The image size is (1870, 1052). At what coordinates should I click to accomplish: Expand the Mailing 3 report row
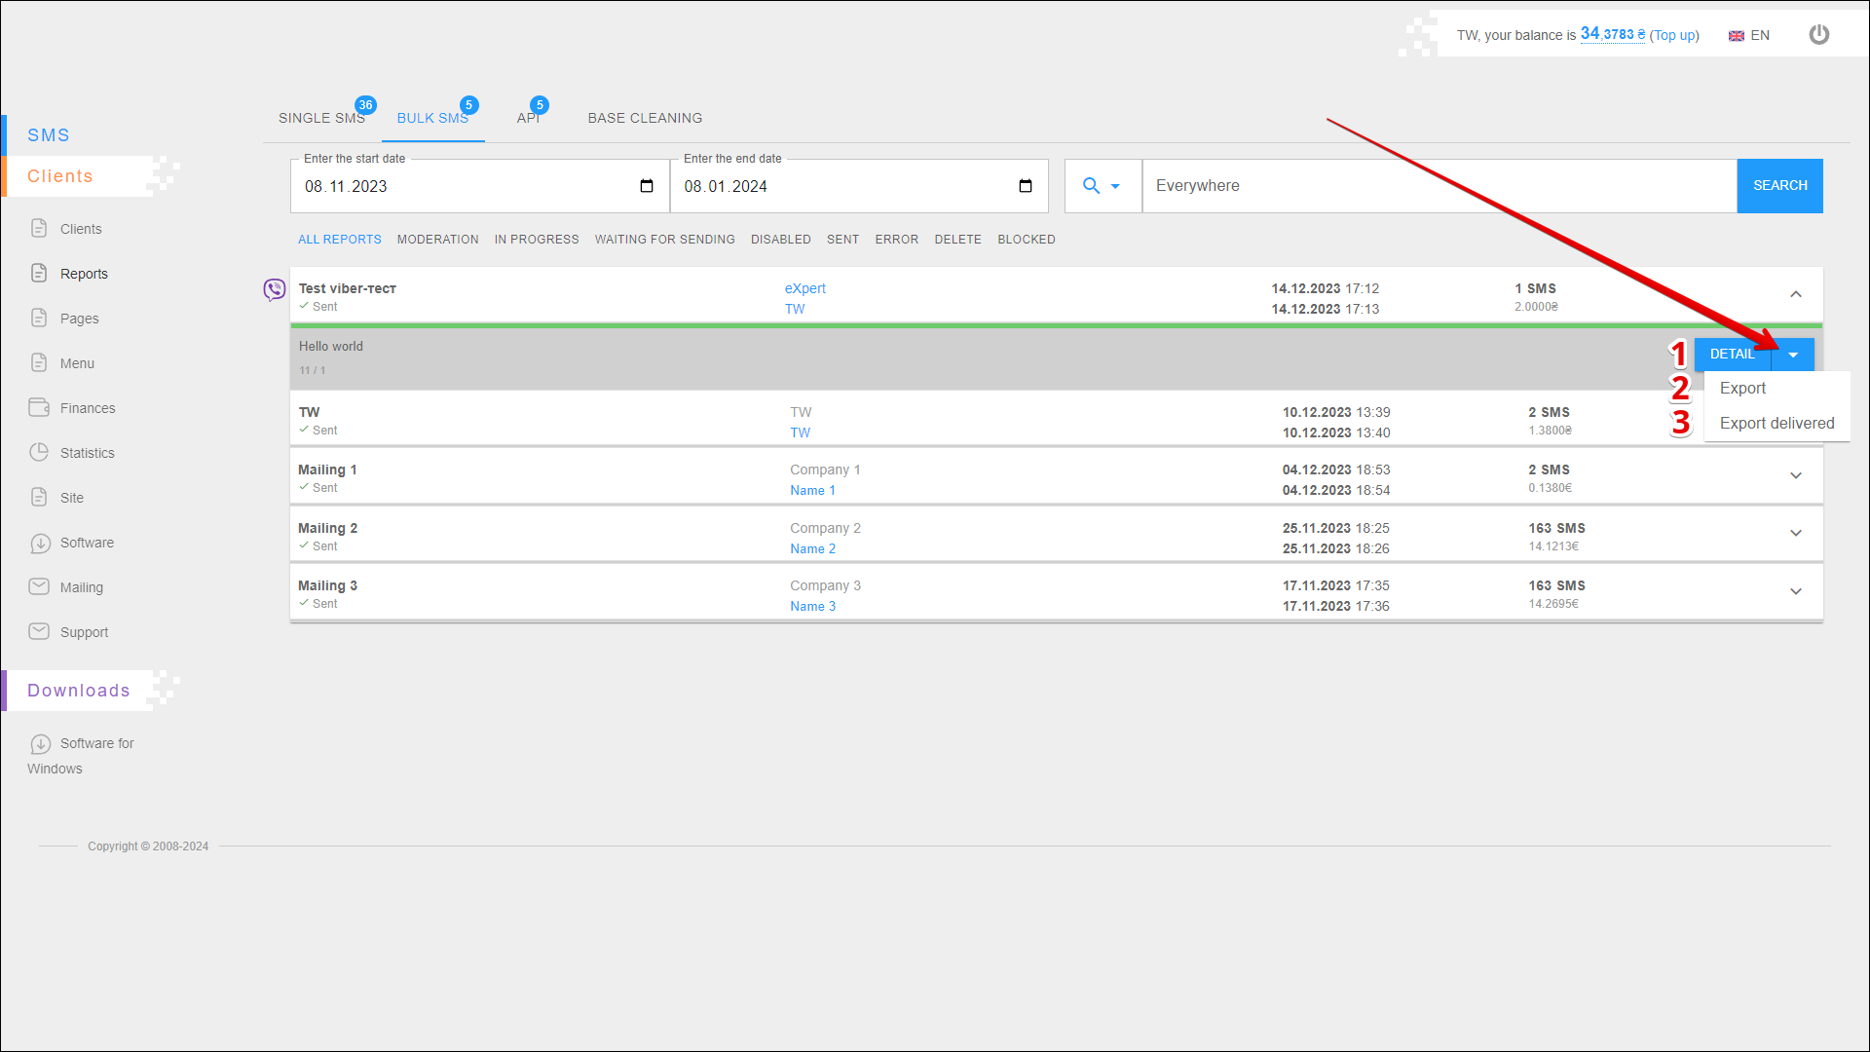(1796, 591)
